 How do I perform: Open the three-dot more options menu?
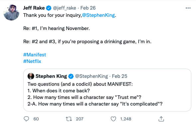click(x=188, y=8)
